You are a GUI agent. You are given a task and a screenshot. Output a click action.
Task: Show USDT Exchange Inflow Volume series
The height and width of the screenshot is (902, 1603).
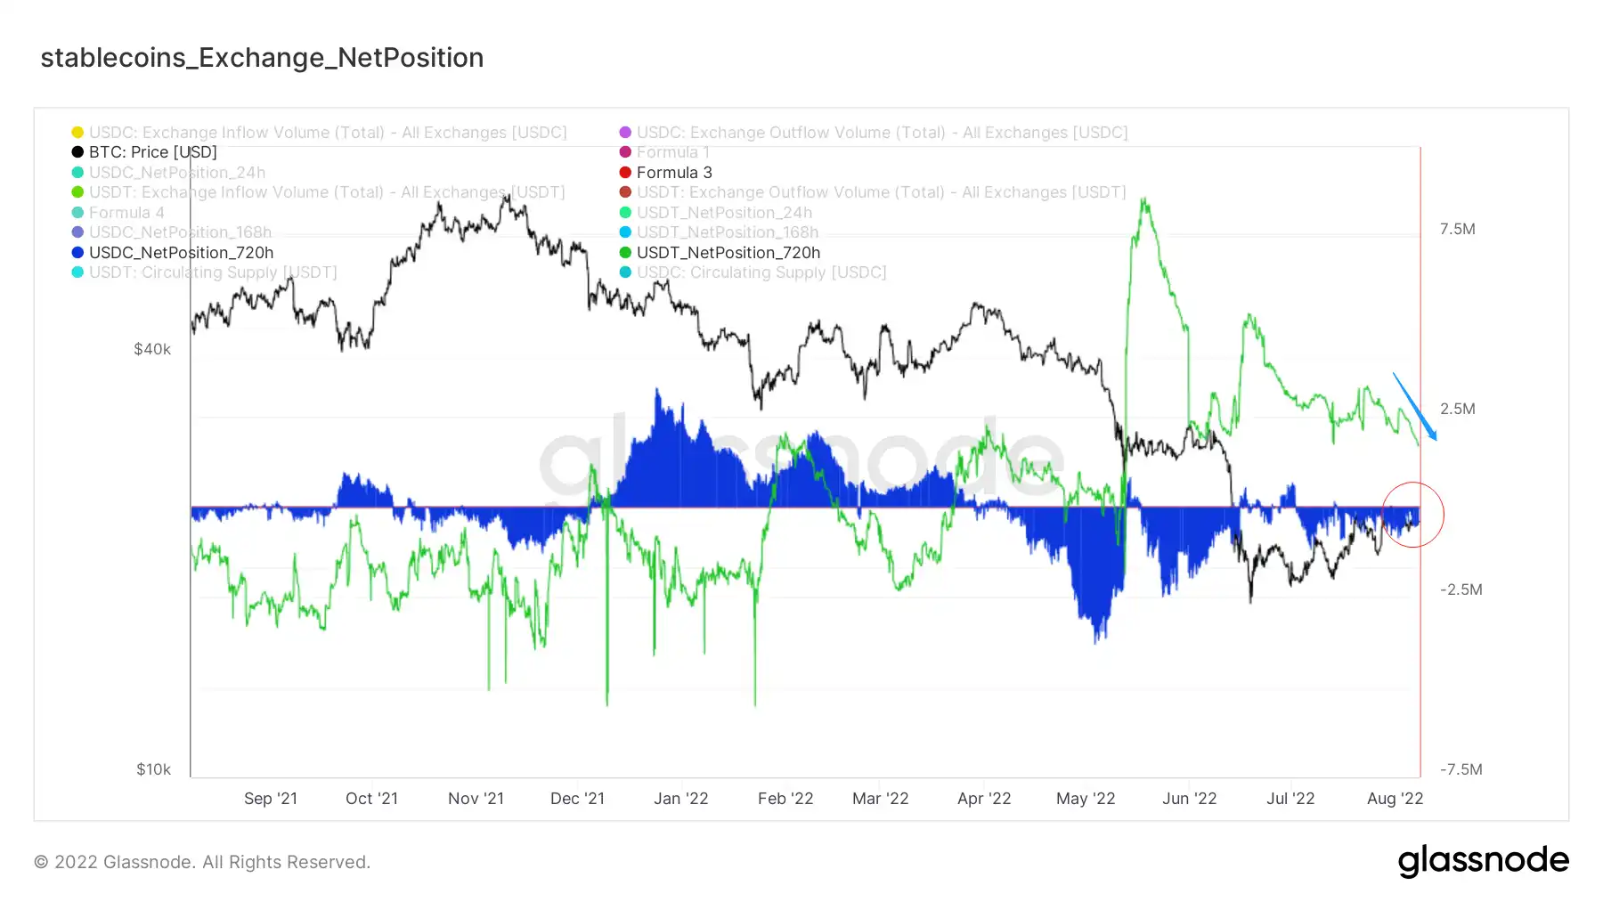pos(318,192)
